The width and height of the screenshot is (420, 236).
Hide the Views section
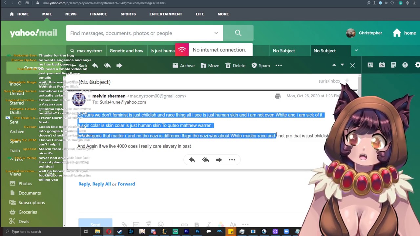pyautogui.click(x=50, y=174)
